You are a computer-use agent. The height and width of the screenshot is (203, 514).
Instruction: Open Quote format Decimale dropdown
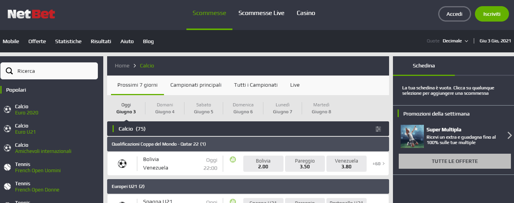455,41
